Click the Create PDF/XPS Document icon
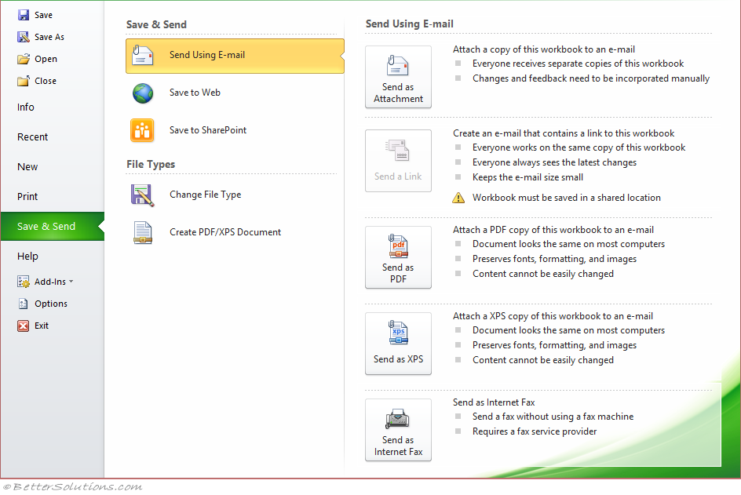This screenshot has height=495, width=741. coord(142,232)
